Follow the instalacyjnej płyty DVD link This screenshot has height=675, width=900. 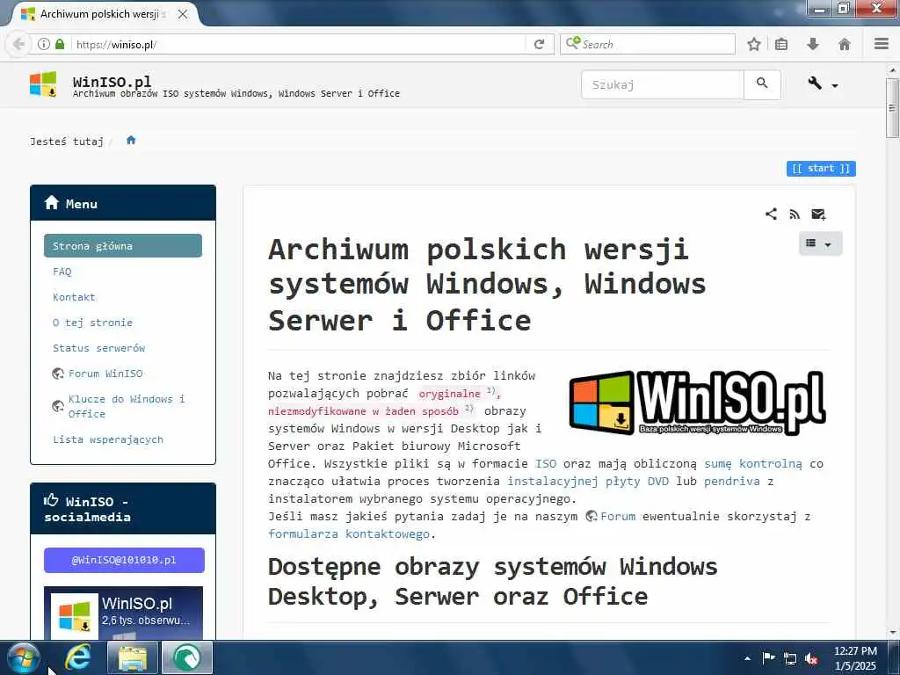click(x=588, y=481)
